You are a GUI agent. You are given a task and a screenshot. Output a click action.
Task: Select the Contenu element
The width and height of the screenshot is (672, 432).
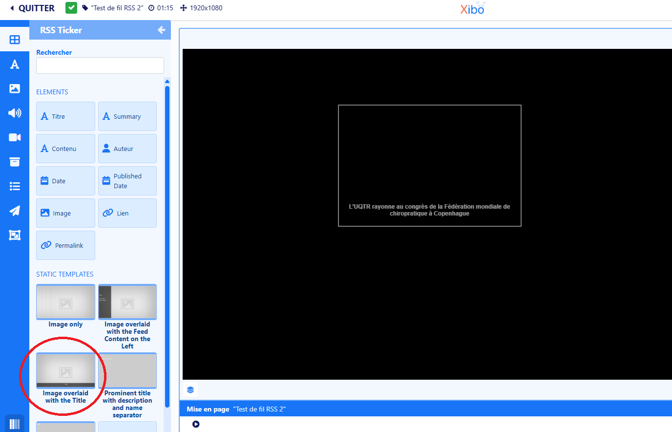(x=65, y=149)
